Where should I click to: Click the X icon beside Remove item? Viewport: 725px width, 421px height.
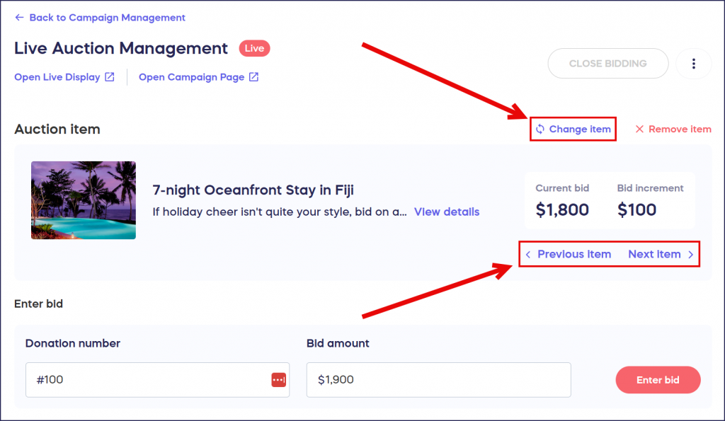pos(639,129)
